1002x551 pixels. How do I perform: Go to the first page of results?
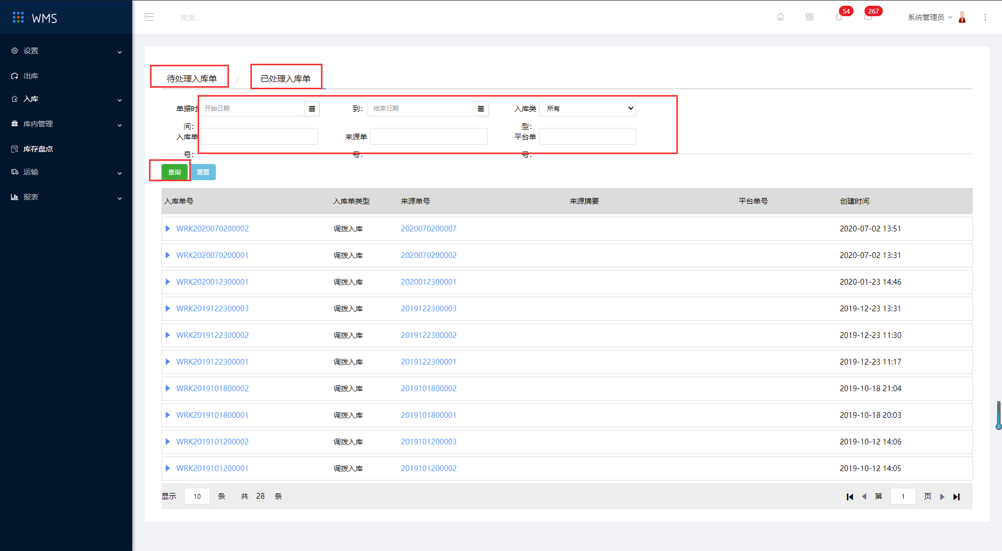pyautogui.click(x=850, y=497)
